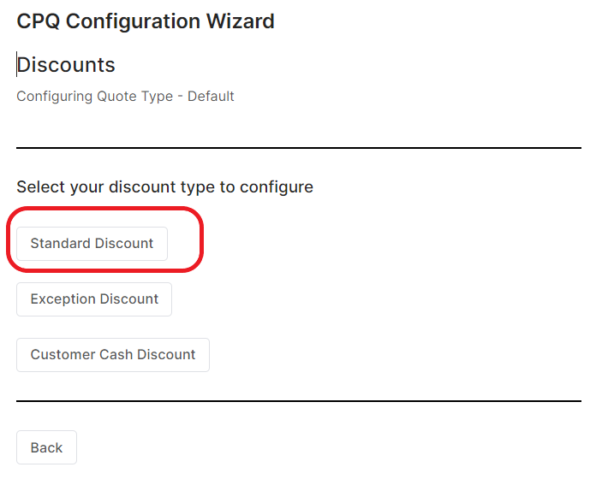Click the CPQ Configuration Wizard title
Image resolution: width=602 pixels, height=479 pixels.
[146, 21]
